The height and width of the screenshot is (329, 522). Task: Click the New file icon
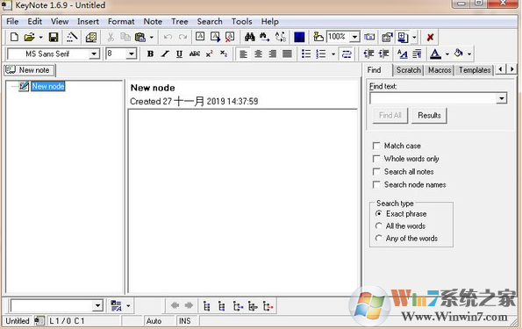(14, 37)
